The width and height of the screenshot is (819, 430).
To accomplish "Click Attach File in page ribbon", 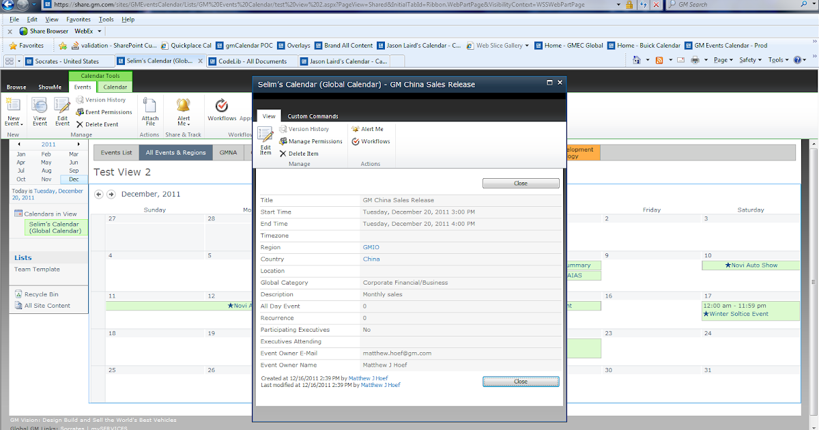I will tap(150, 111).
